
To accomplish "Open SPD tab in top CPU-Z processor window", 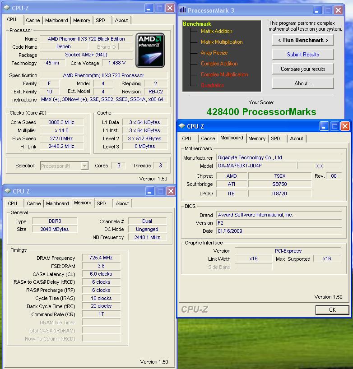I will (x=100, y=20).
